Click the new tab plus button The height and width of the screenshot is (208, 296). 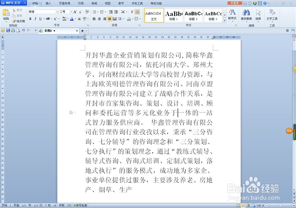point(83,31)
